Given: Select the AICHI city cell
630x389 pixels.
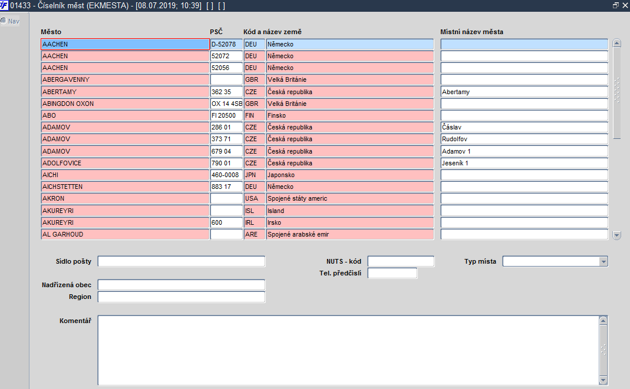Looking at the screenshot, I should 125,175.
